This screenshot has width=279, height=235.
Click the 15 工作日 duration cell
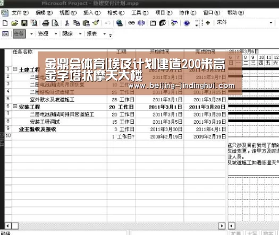pos(121,121)
